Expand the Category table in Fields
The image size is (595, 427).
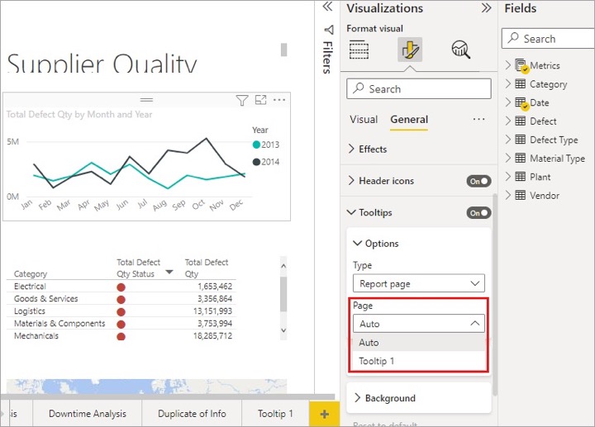[508, 83]
